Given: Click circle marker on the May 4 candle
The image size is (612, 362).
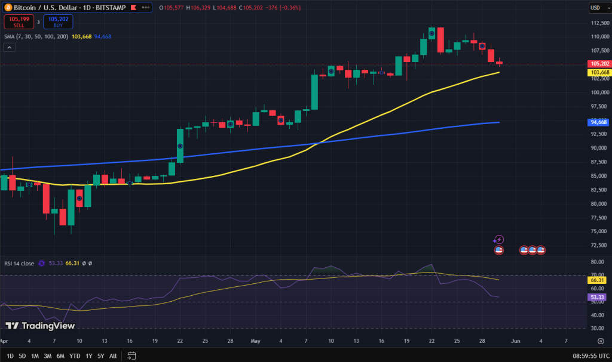Looking at the screenshot, I should tap(281, 120).
